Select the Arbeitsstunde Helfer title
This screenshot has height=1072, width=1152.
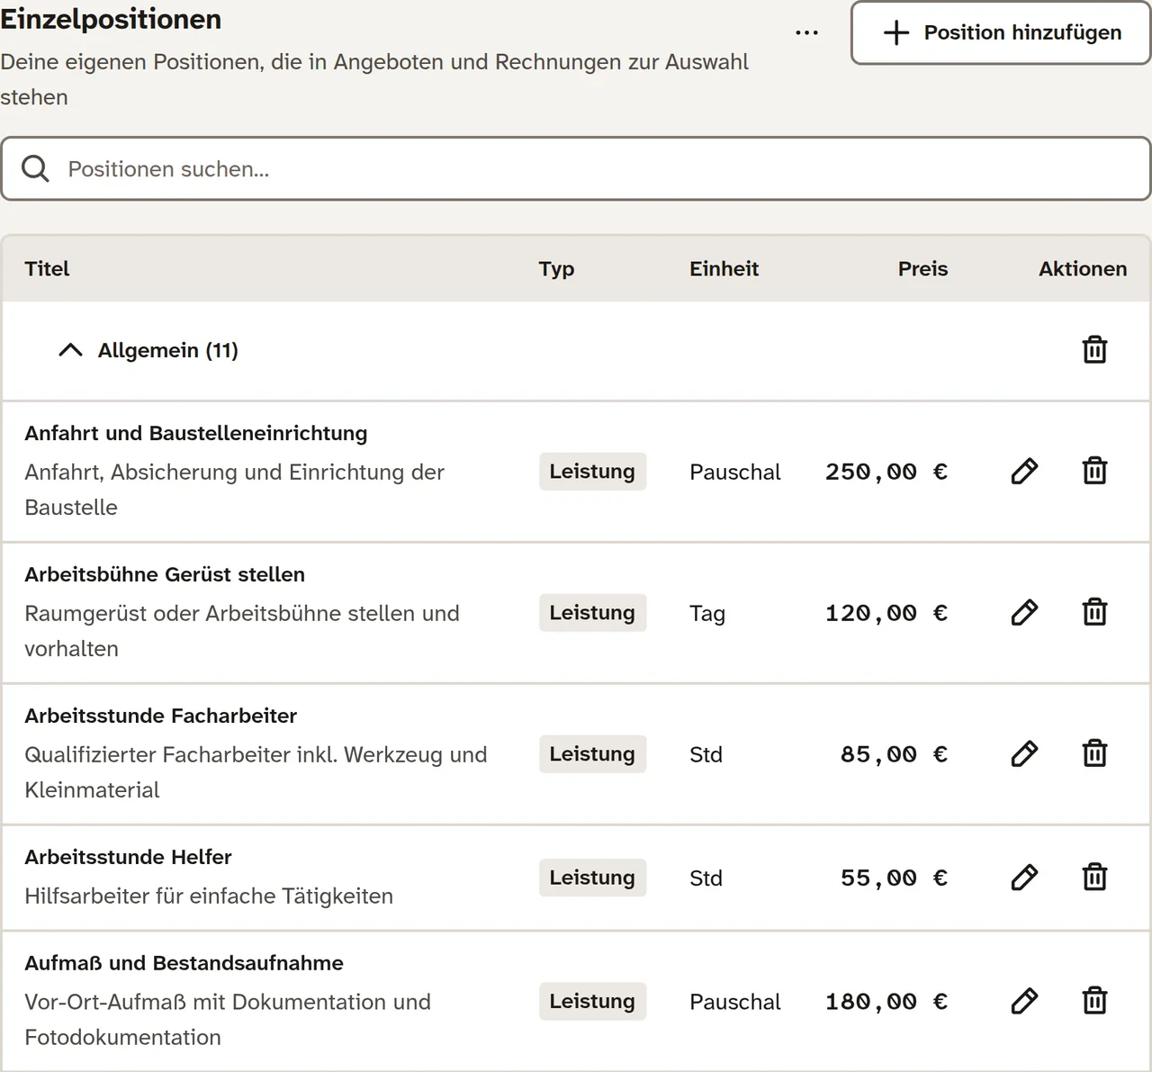tap(129, 857)
